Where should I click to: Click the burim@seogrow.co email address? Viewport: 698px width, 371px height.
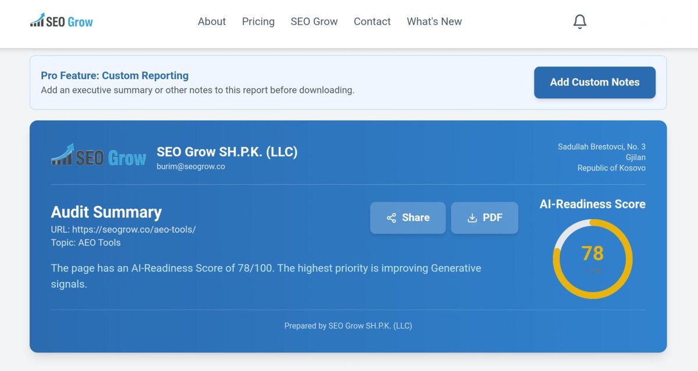[x=191, y=166]
